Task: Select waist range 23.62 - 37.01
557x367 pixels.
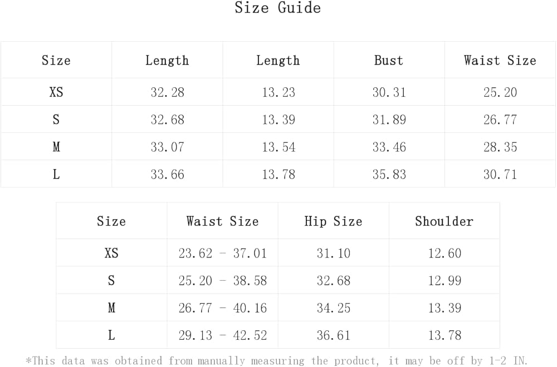Action: (x=222, y=254)
